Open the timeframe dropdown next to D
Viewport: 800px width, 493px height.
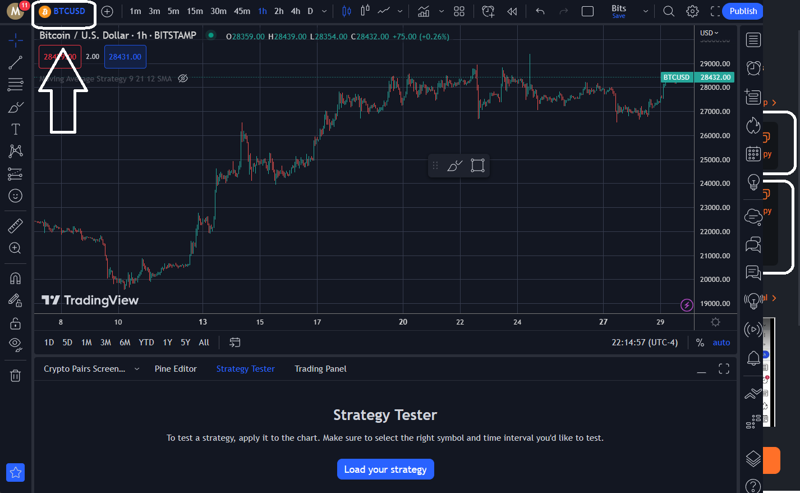click(x=323, y=11)
